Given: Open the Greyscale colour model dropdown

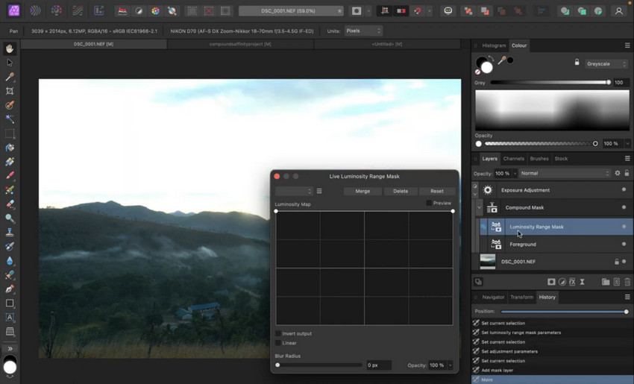Looking at the screenshot, I should tap(606, 64).
